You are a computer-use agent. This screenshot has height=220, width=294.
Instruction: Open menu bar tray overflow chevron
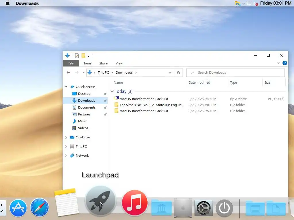pyautogui.click(x=243, y=3)
